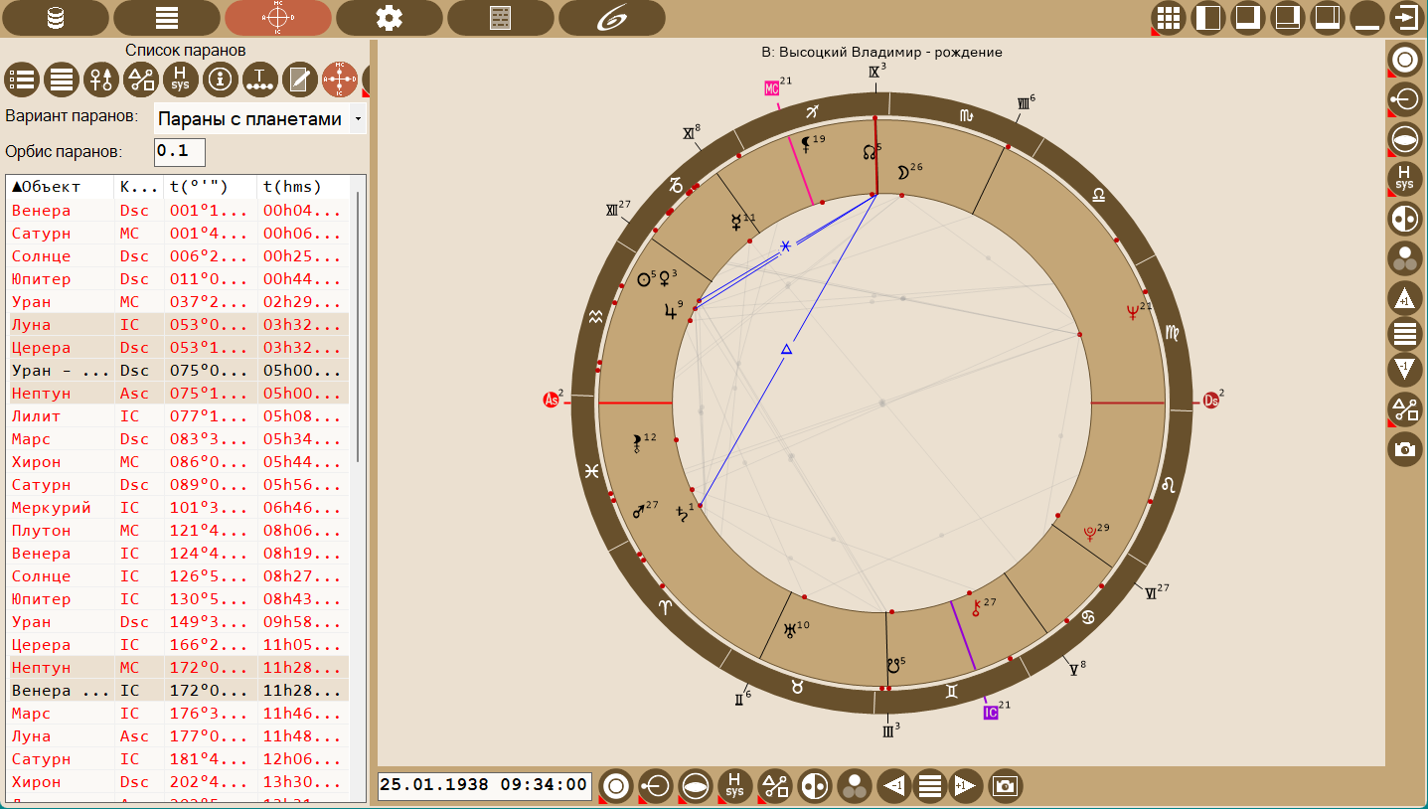Expand the grid icon menu at top right

click(1169, 18)
